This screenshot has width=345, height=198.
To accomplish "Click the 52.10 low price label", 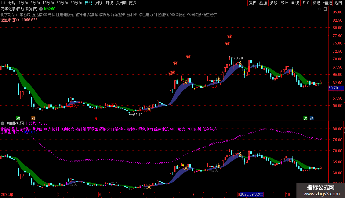I will (138, 115).
